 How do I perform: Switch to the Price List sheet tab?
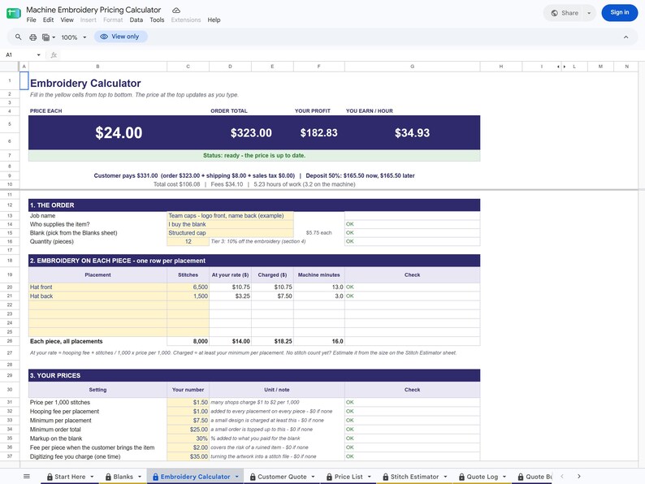(348, 477)
